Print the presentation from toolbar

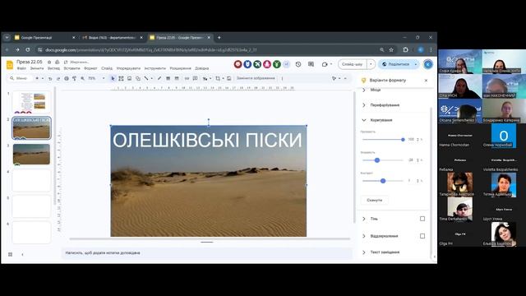67,79
